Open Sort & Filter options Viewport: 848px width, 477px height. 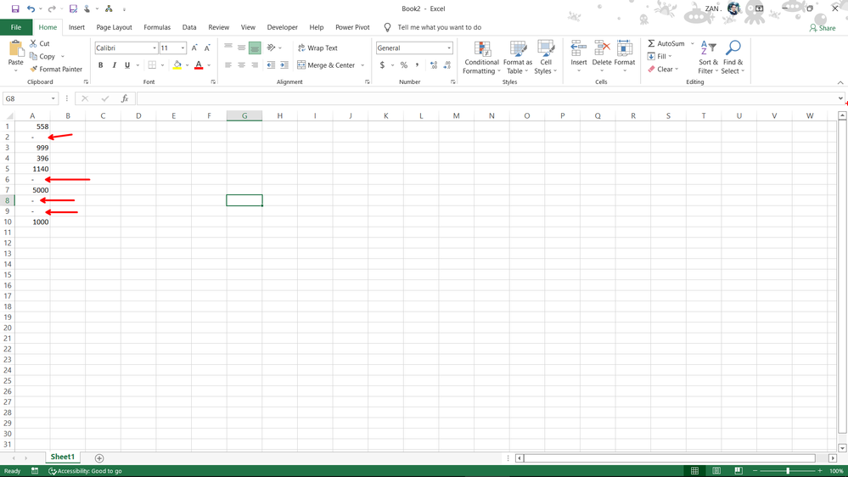pyautogui.click(x=708, y=58)
